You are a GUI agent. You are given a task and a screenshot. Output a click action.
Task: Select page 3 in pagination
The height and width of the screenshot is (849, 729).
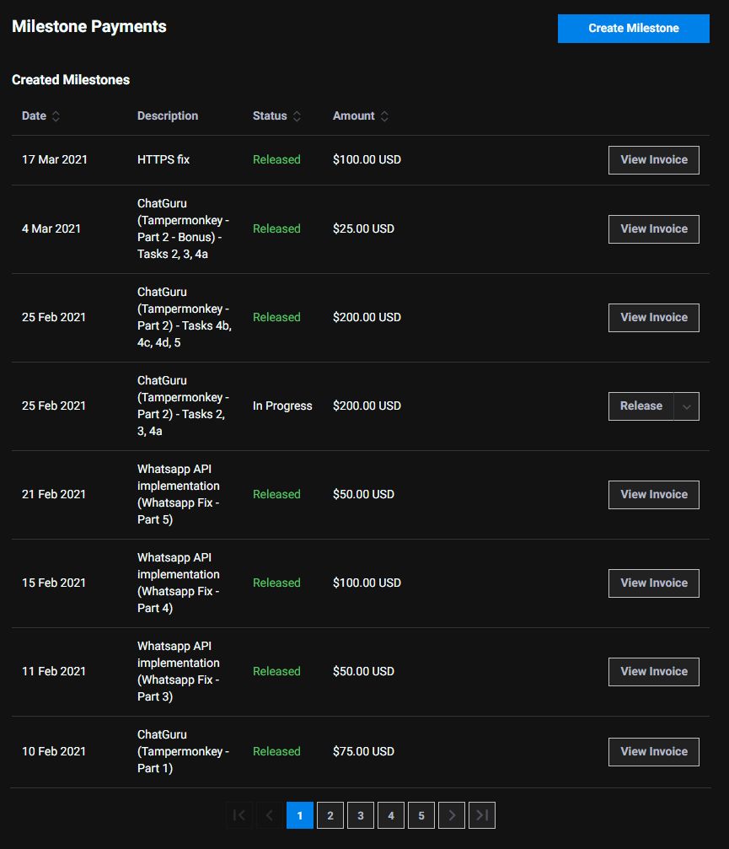pyautogui.click(x=361, y=815)
